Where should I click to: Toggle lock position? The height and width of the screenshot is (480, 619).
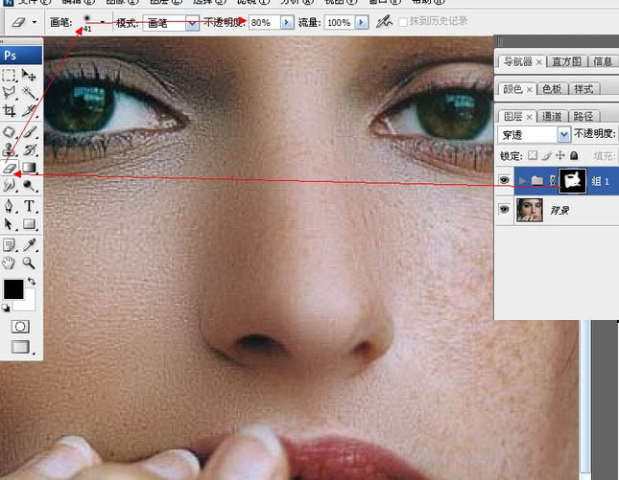(x=560, y=155)
